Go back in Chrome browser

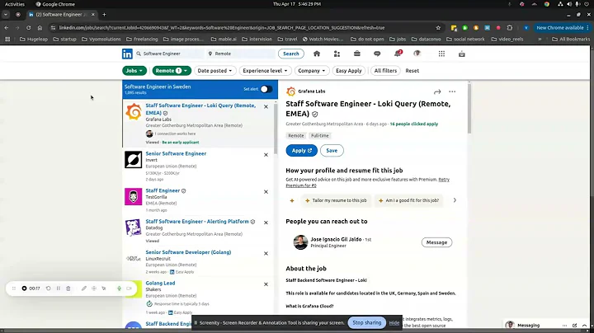pos(7,28)
